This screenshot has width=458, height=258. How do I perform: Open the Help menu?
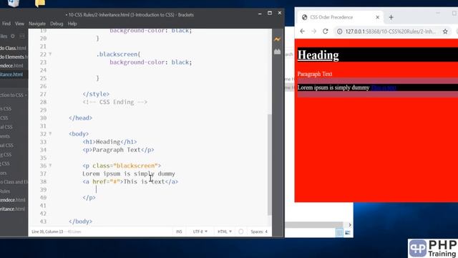pos(72,24)
